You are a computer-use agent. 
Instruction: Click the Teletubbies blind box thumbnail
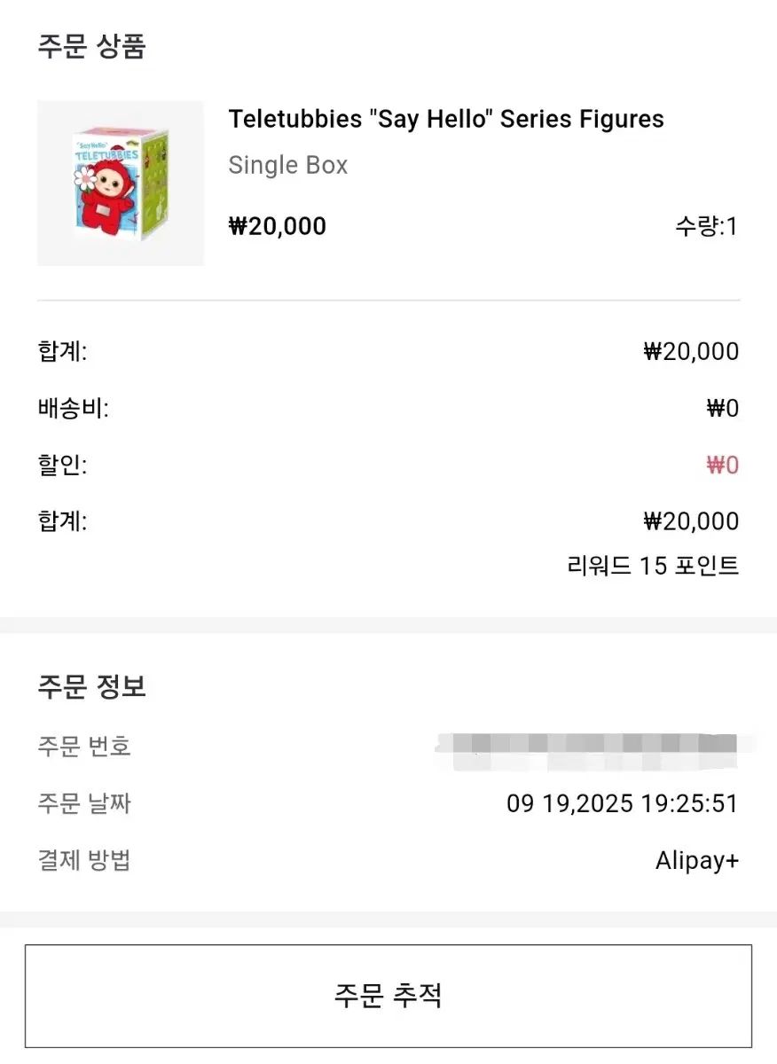(121, 184)
